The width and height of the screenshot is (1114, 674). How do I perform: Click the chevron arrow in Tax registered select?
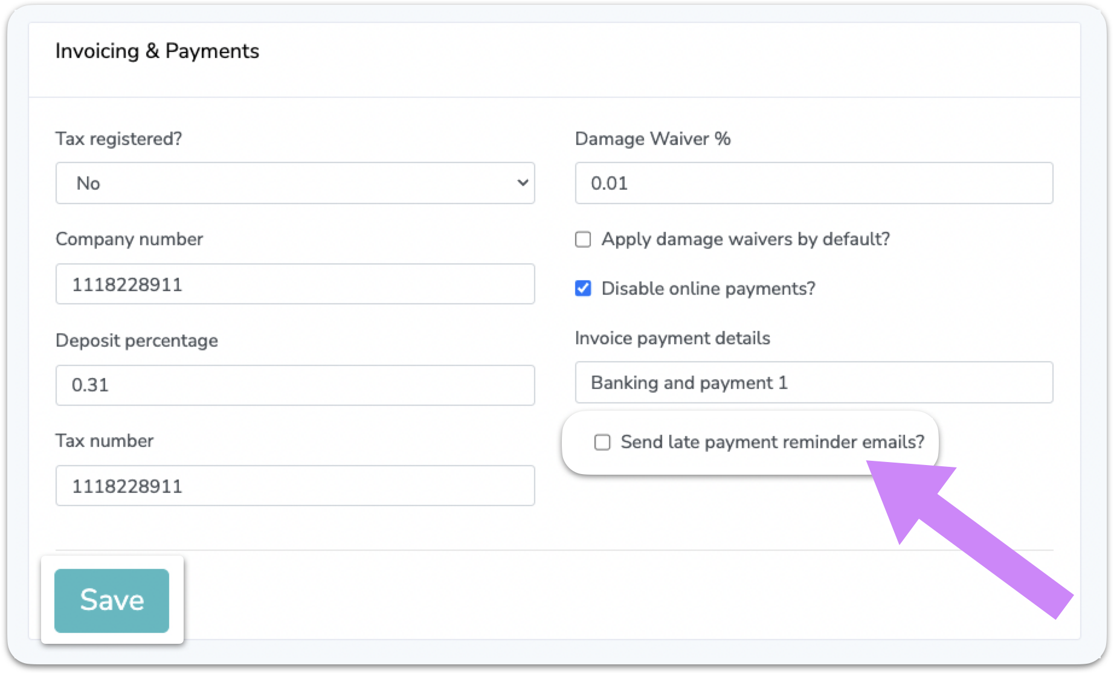523,183
